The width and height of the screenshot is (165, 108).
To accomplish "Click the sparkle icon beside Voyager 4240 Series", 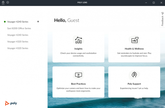I will click(x=38, y=22).
